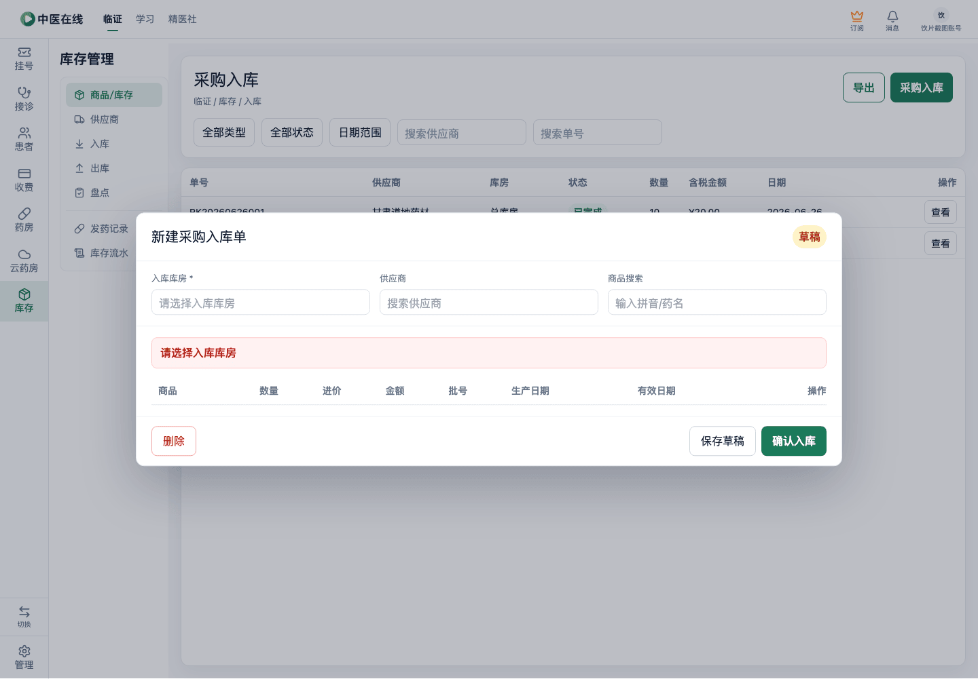Screen dimensions: 978x679
Task: Switch to the 学习 top tab
Action: click(145, 19)
